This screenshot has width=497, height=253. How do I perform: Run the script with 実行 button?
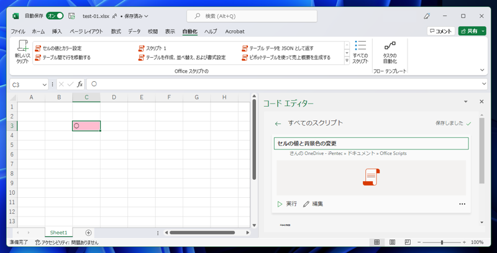tap(287, 204)
